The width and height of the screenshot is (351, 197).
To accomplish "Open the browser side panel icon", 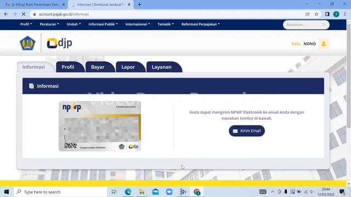I will 327,14.
